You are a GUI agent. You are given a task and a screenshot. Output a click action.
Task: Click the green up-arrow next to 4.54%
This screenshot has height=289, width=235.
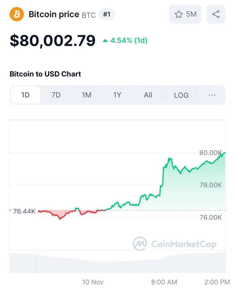(x=105, y=40)
